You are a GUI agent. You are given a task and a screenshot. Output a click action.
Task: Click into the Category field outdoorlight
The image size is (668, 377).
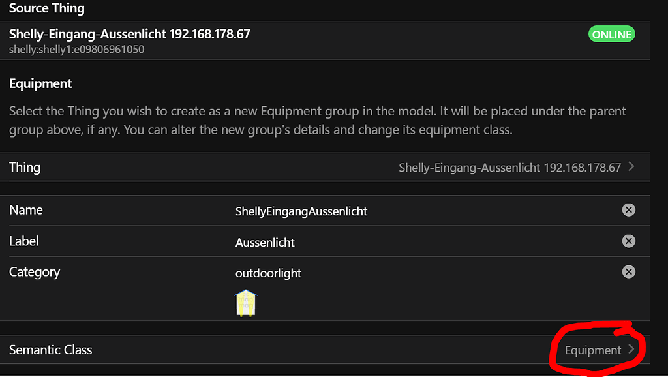[268, 273]
